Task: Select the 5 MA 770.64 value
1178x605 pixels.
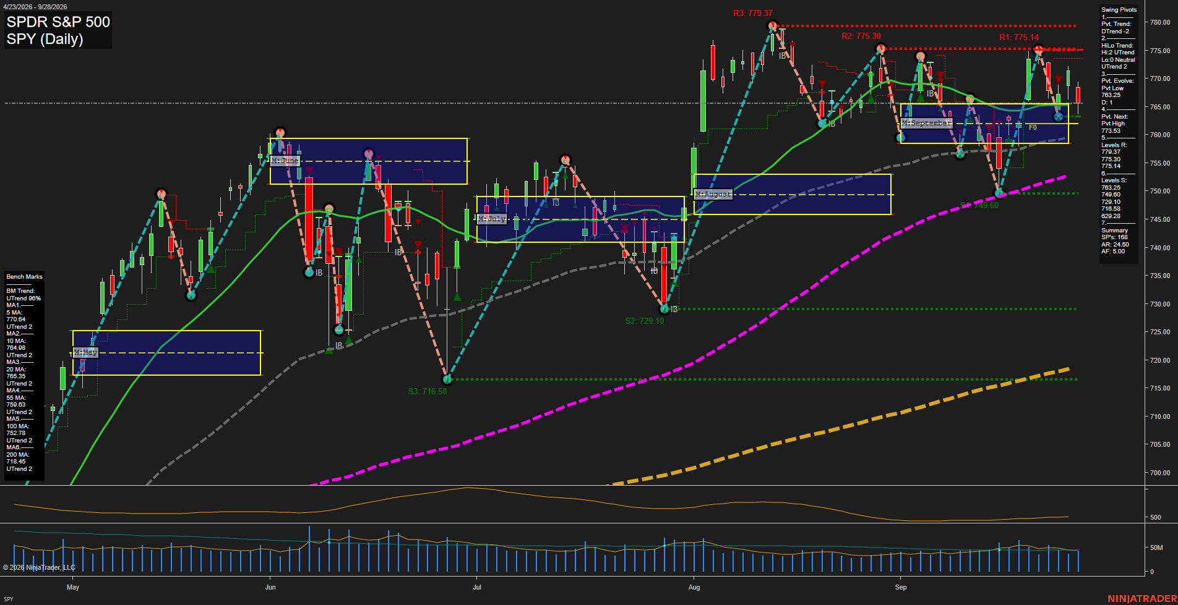Action: (x=16, y=316)
